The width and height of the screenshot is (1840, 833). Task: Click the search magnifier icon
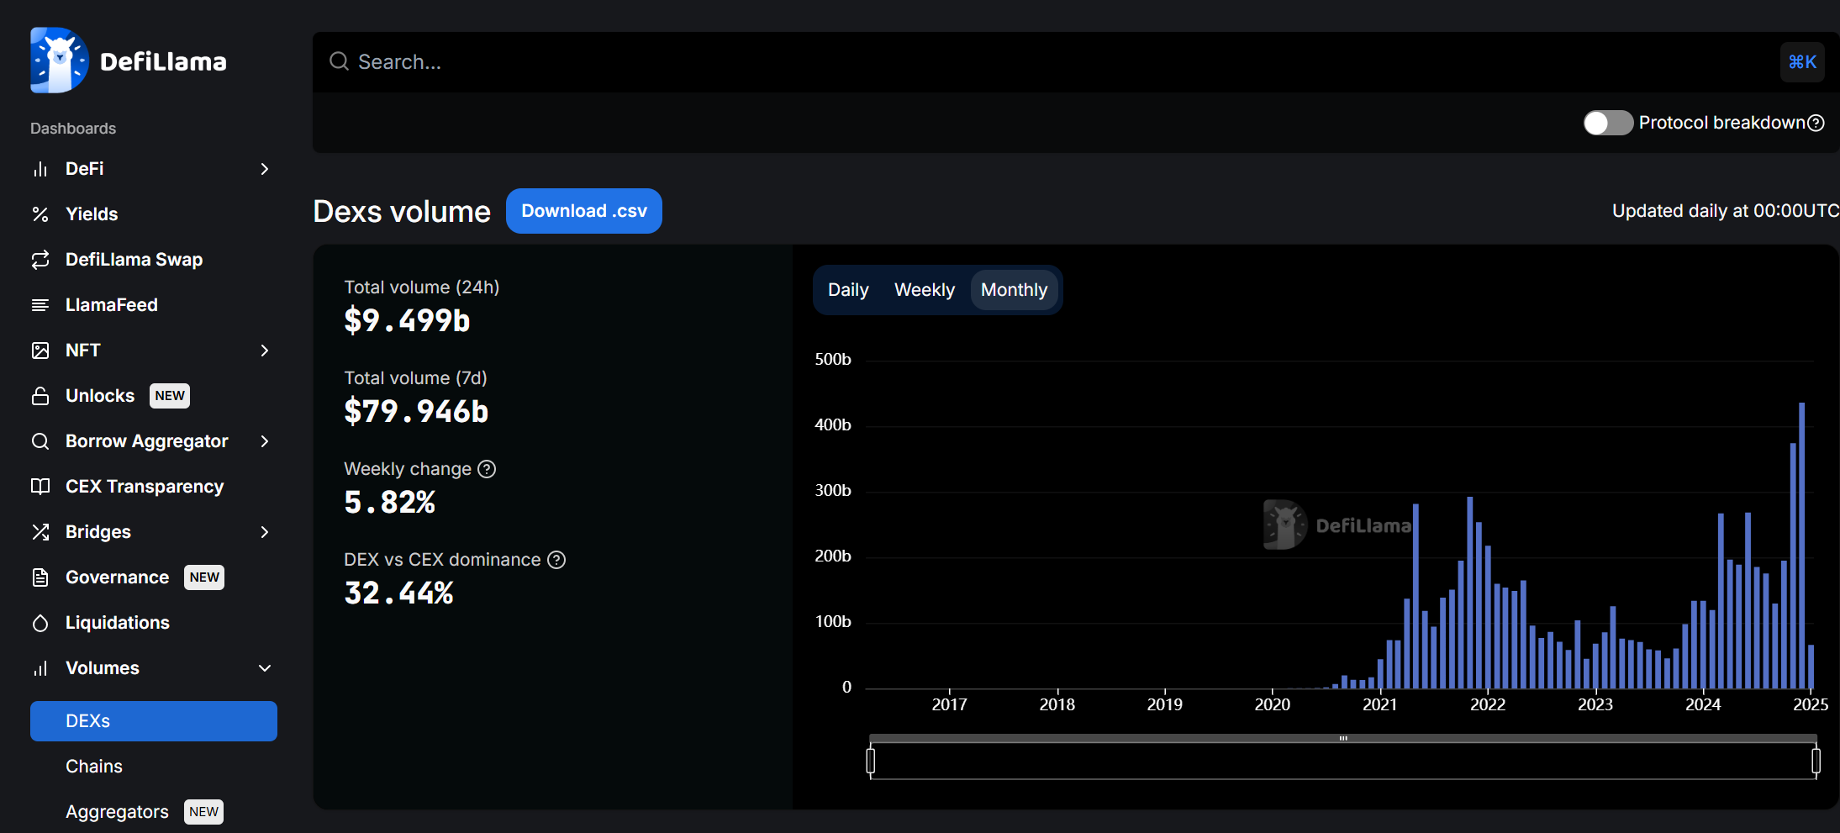point(339,61)
